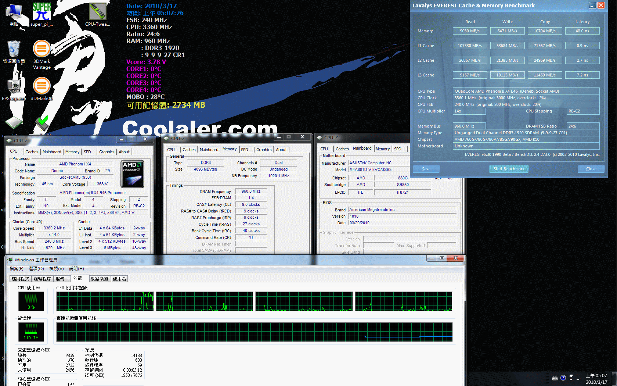
Task: Click Memory Read value 9030 MB/s
Action: click(470, 31)
